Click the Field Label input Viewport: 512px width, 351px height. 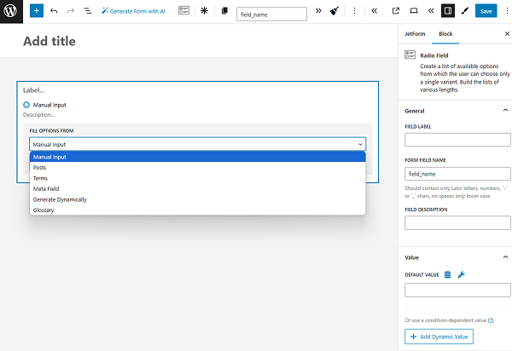[457, 140]
